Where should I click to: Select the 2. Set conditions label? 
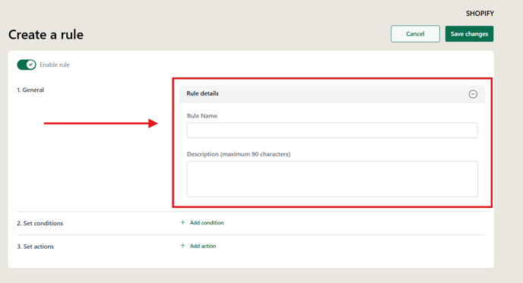(40, 223)
